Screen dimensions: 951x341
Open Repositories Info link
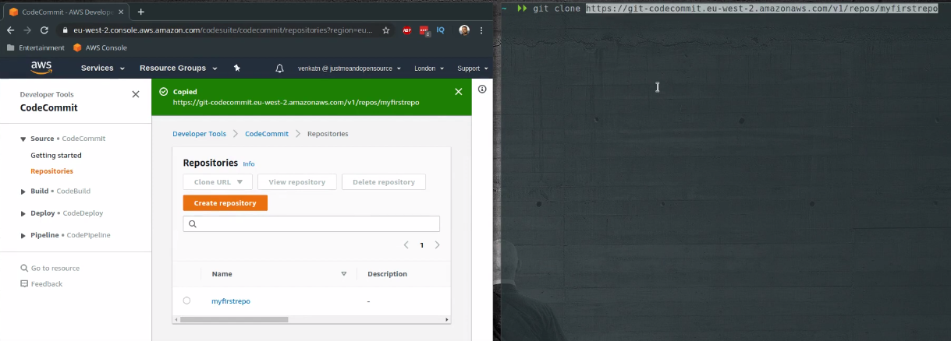click(249, 164)
